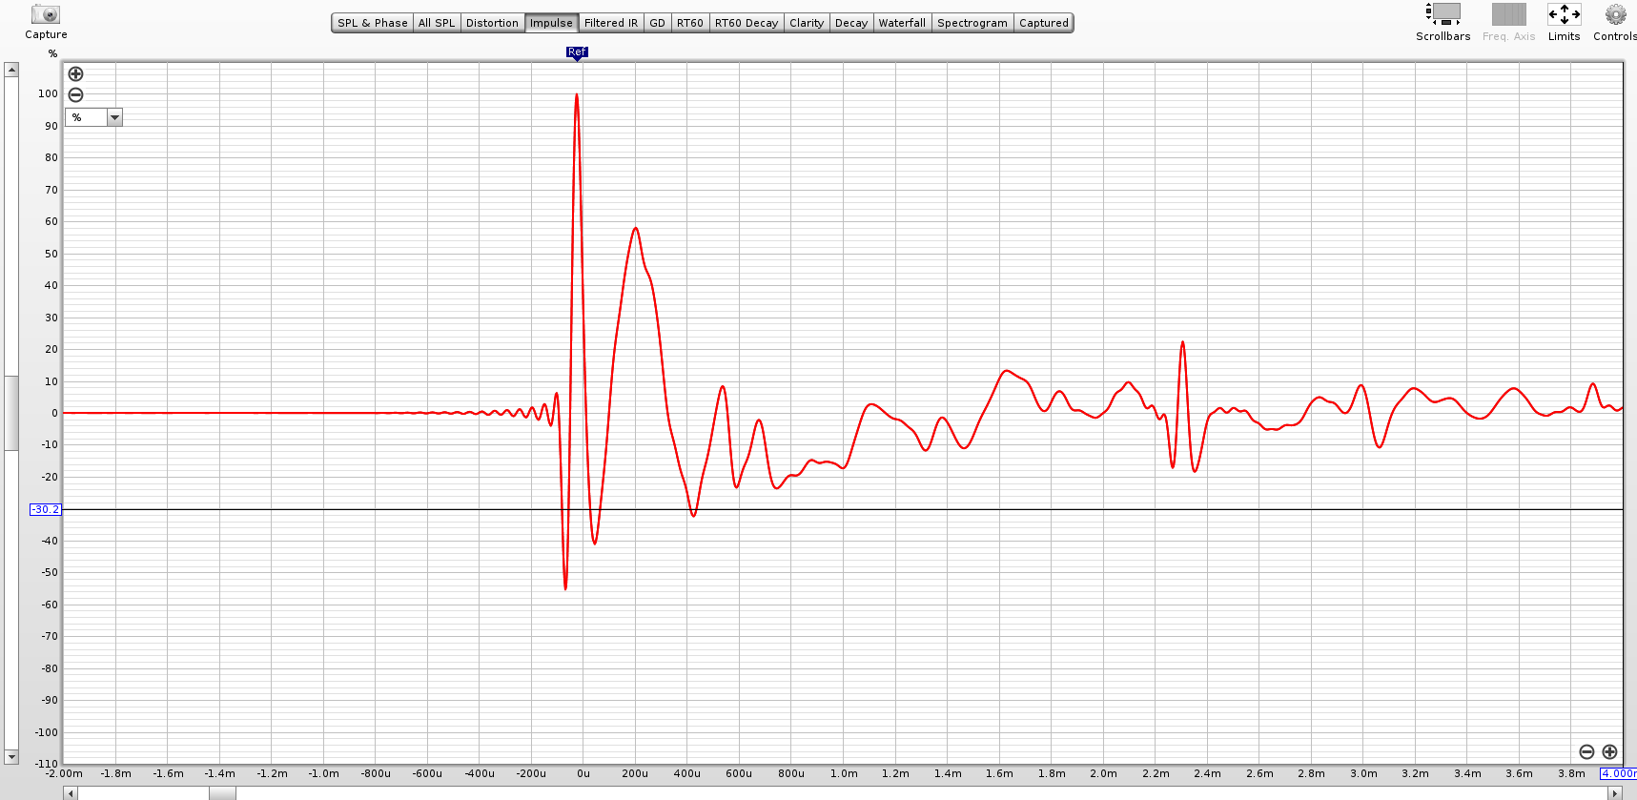Screen dimensions: 1637x800
Task: Click the 2.0m label on time axis
Action: pos(1103,773)
